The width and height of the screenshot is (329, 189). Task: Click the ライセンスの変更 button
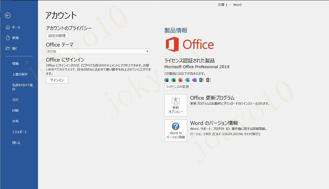[177, 87]
